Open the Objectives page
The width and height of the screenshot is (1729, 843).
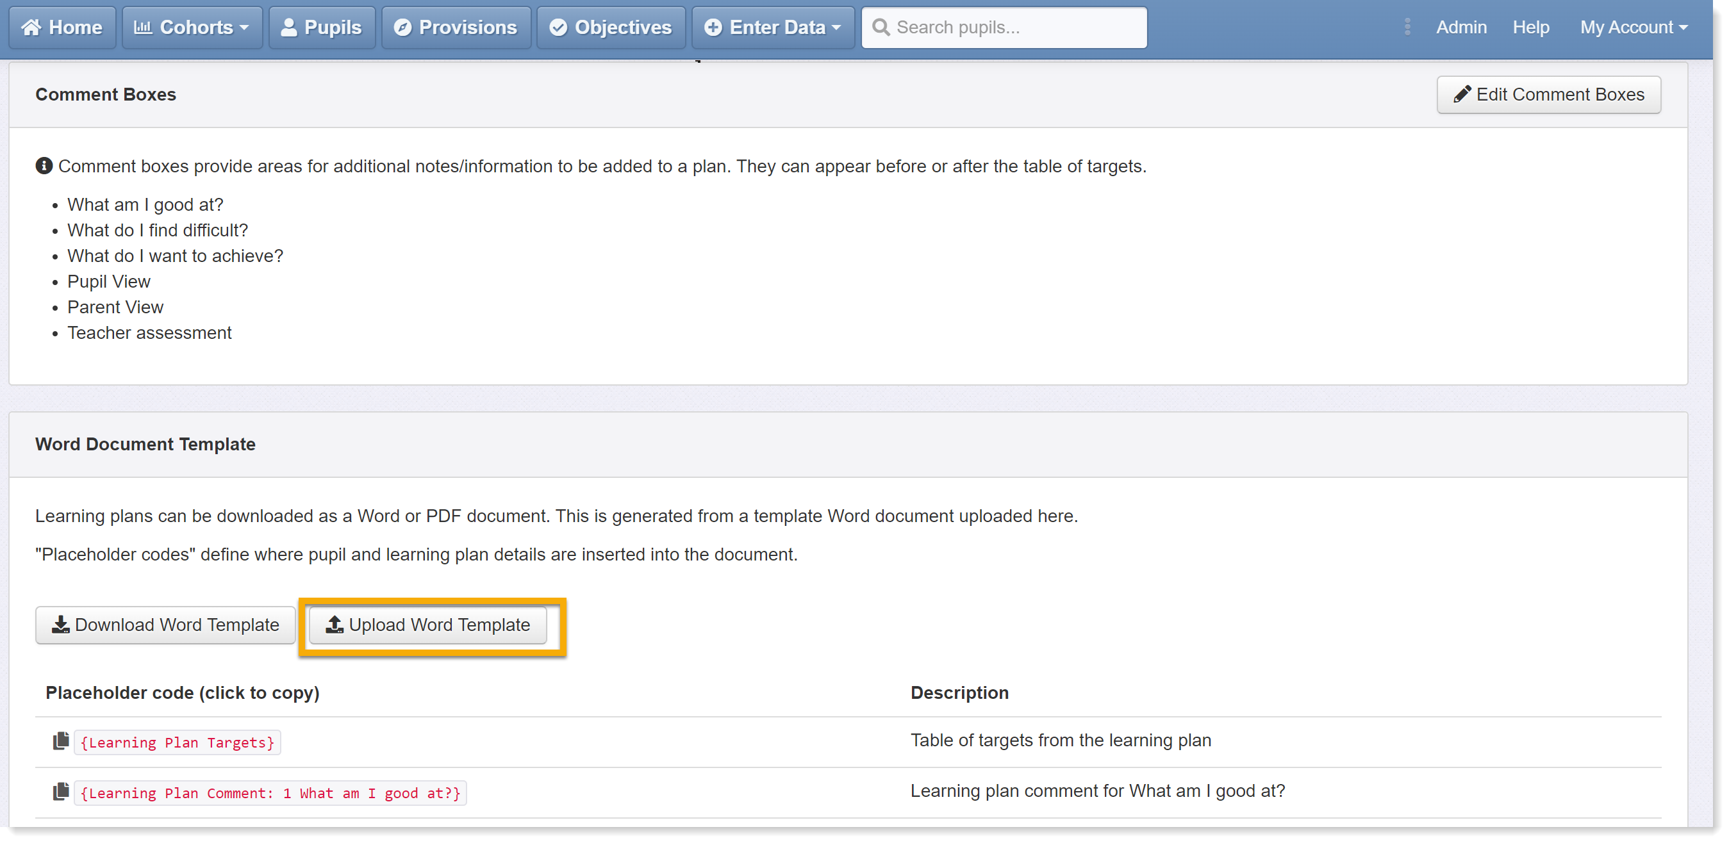[611, 28]
